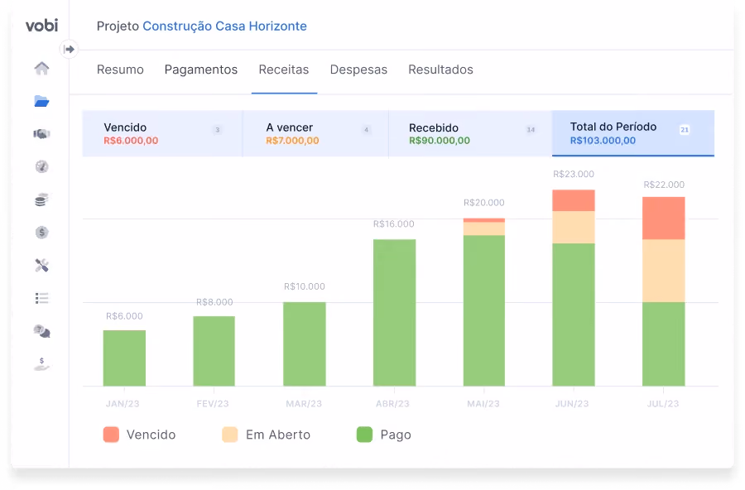Click the beige Em Aberto segment of JUN/23

click(574, 227)
